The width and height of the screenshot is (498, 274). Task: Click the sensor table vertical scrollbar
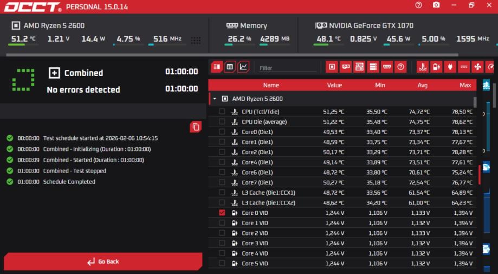[x=475, y=103]
